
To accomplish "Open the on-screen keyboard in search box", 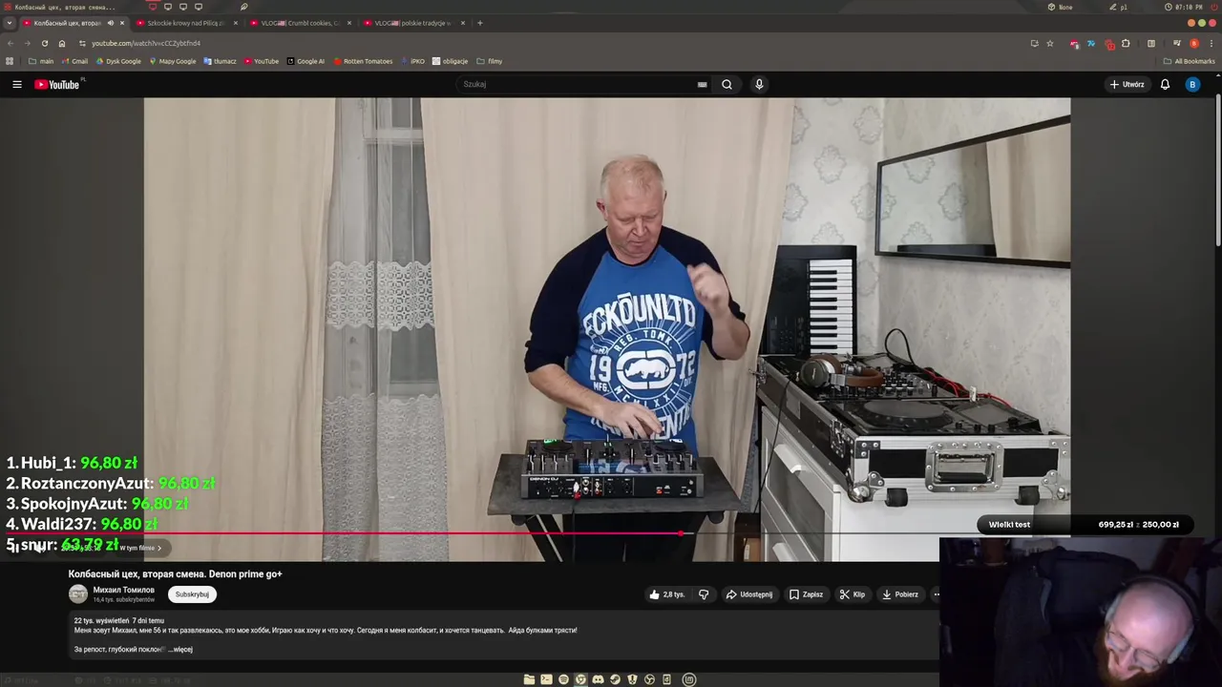I will pyautogui.click(x=702, y=84).
